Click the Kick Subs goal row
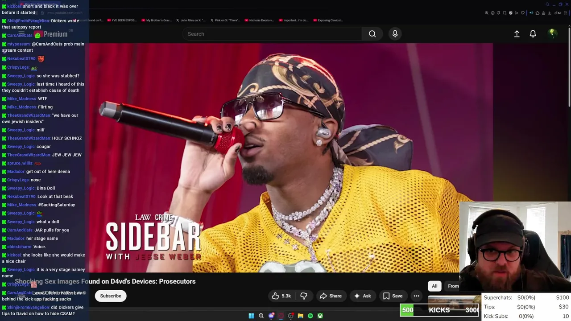 [x=526, y=316]
